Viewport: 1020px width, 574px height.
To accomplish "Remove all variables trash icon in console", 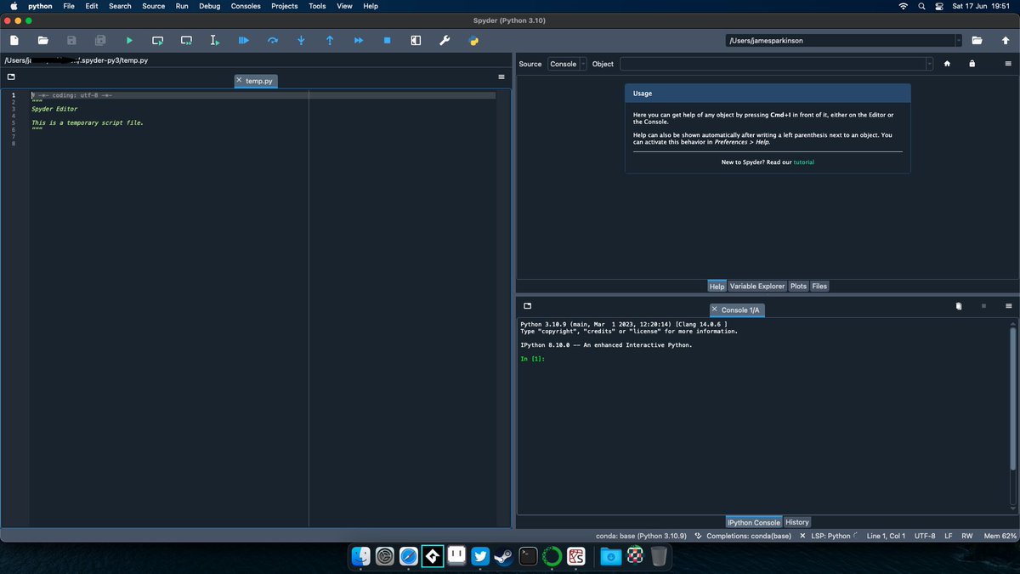I will pos(958,305).
